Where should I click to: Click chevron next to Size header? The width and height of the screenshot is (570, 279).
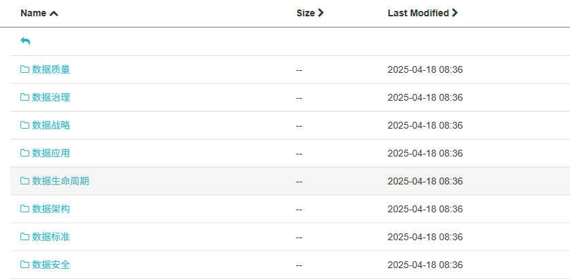[320, 13]
